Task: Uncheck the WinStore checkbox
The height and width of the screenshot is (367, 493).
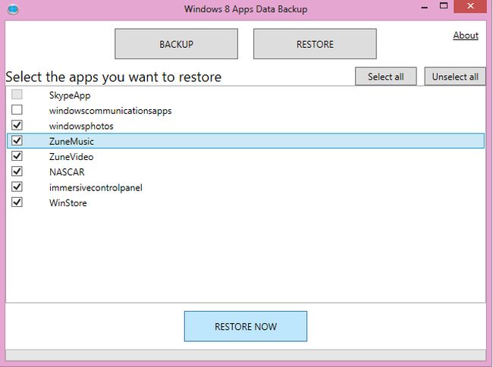Action: pyautogui.click(x=17, y=202)
